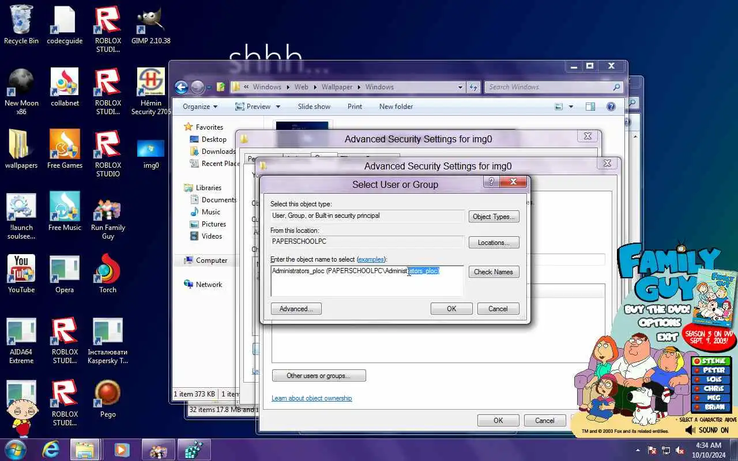Cancel the Select User or Group dialog
Viewport: 738px width, 461px height.
point(498,309)
